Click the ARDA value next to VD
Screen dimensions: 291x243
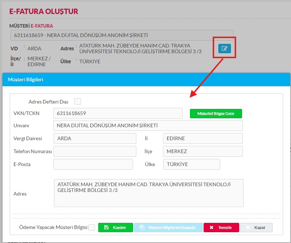coord(34,49)
